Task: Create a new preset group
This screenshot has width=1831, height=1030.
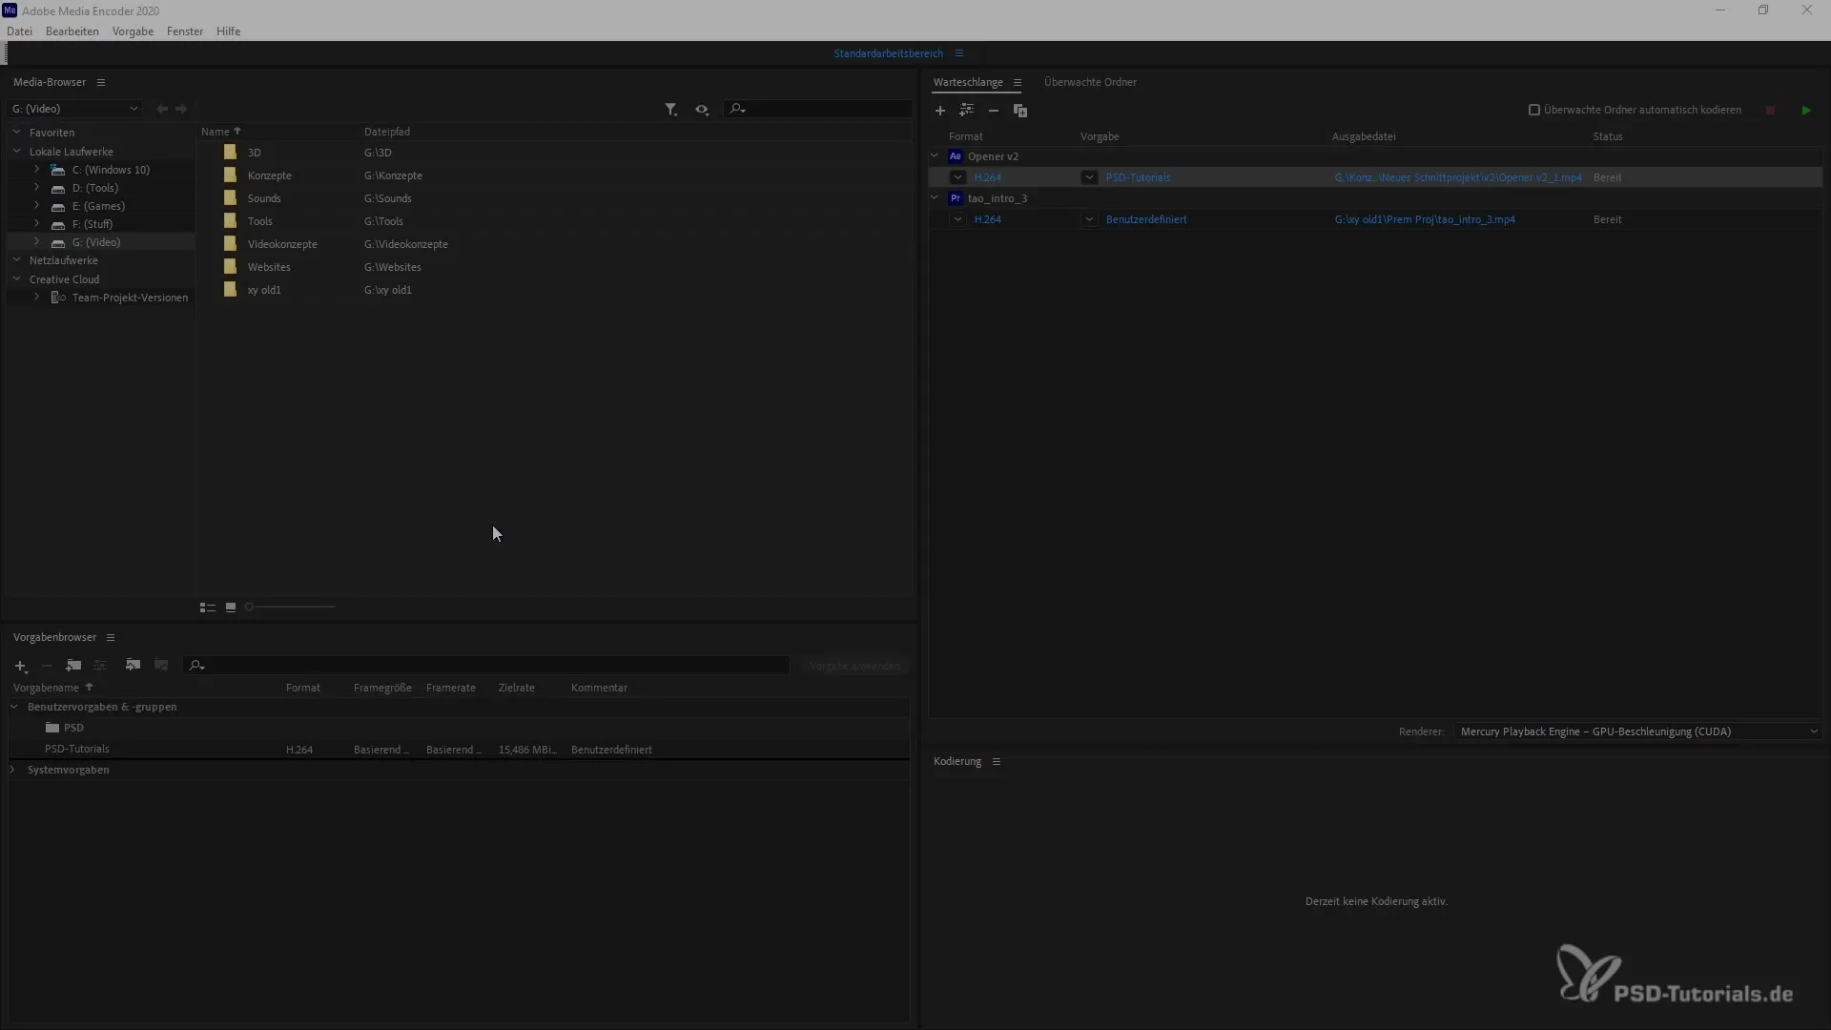Action: point(73,666)
